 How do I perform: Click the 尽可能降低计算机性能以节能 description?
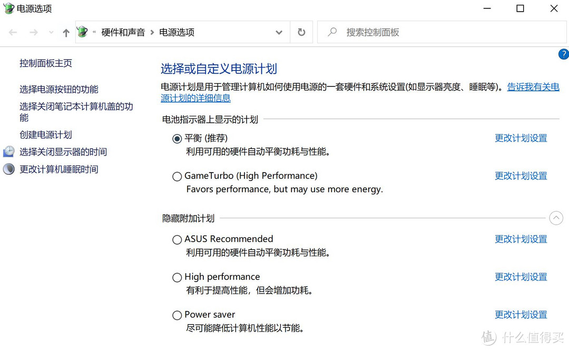coord(245,328)
